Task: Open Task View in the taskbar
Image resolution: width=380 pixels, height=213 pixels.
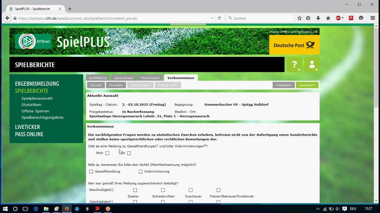Action: [x=26, y=209]
